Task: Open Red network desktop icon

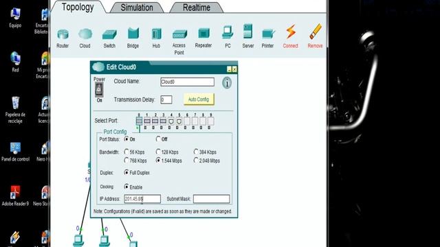Action: 15,62
